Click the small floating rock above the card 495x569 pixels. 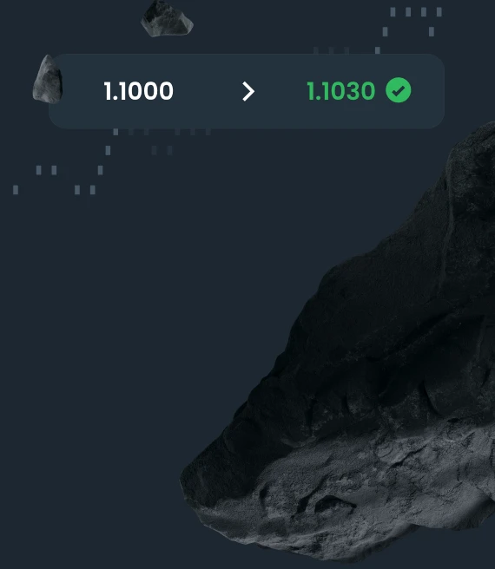coord(167,18)
